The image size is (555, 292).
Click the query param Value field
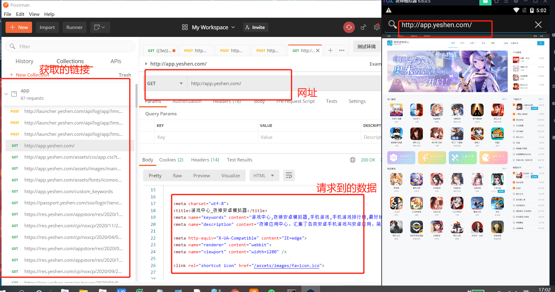click(x=309, y=137)
